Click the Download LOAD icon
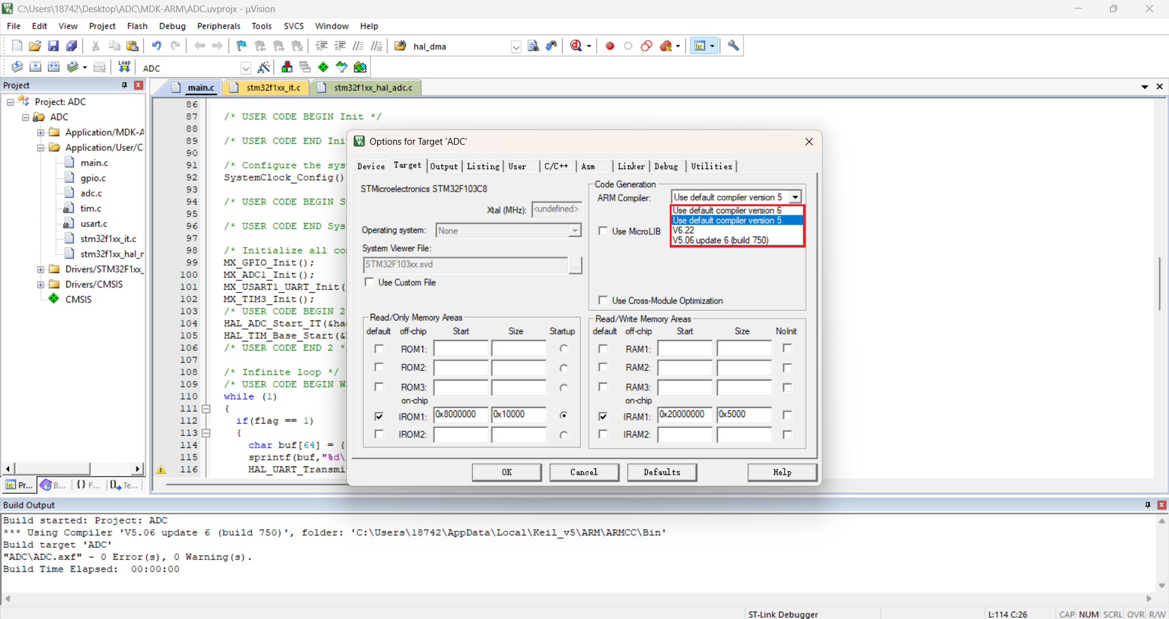 124,67
